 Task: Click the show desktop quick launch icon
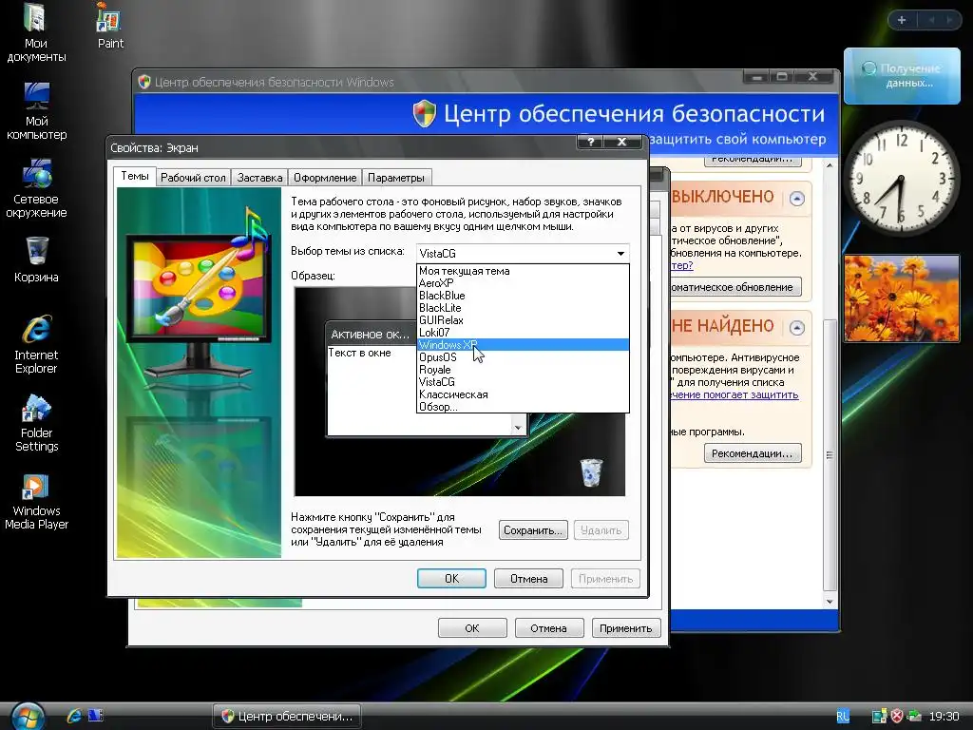coord(95,716)
